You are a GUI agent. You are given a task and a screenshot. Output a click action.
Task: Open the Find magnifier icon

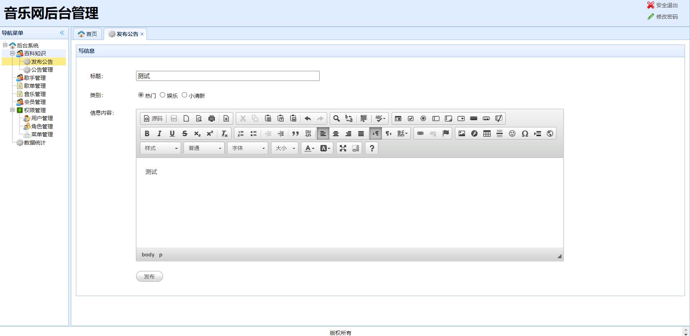click(x=336, y=118)
